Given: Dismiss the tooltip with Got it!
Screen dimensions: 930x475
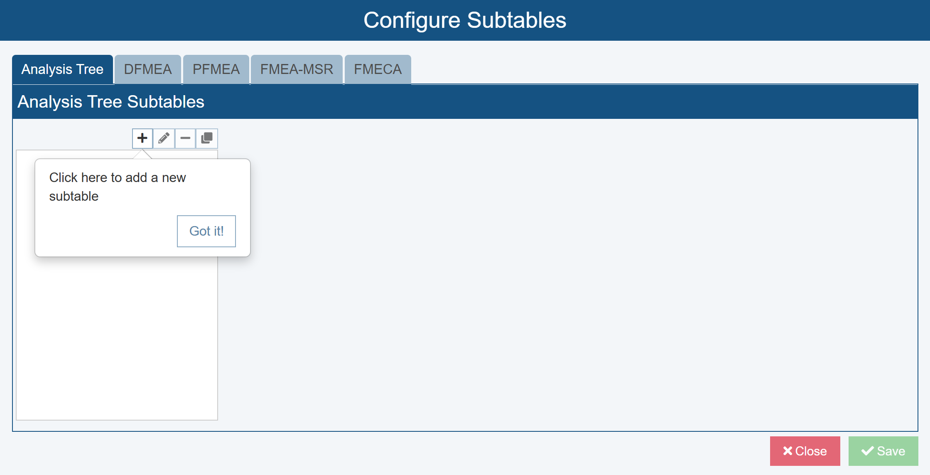Looking at the screenshot, I should pyautogui.click(x=206, y=231).
